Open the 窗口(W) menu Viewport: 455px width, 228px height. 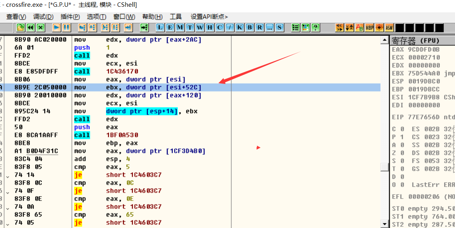pos(124,17)
